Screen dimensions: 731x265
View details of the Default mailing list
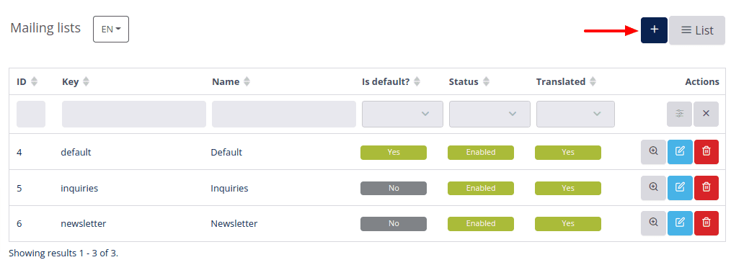[654, 152]
